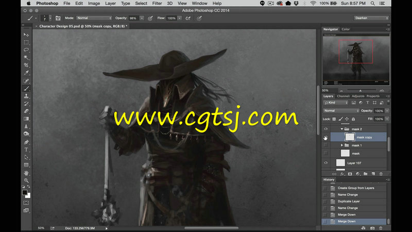
Task: Click the Add layer style fx icon
Action: (x=342, y=174)
